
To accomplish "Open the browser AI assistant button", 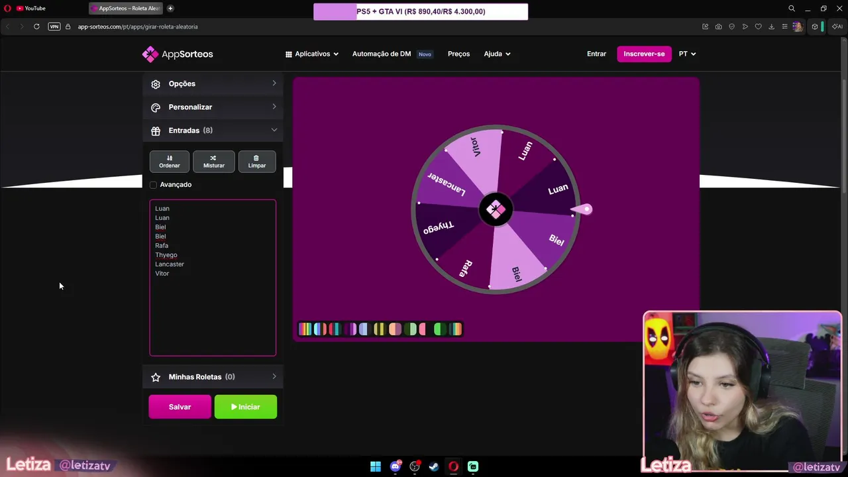I will (837, 26).
